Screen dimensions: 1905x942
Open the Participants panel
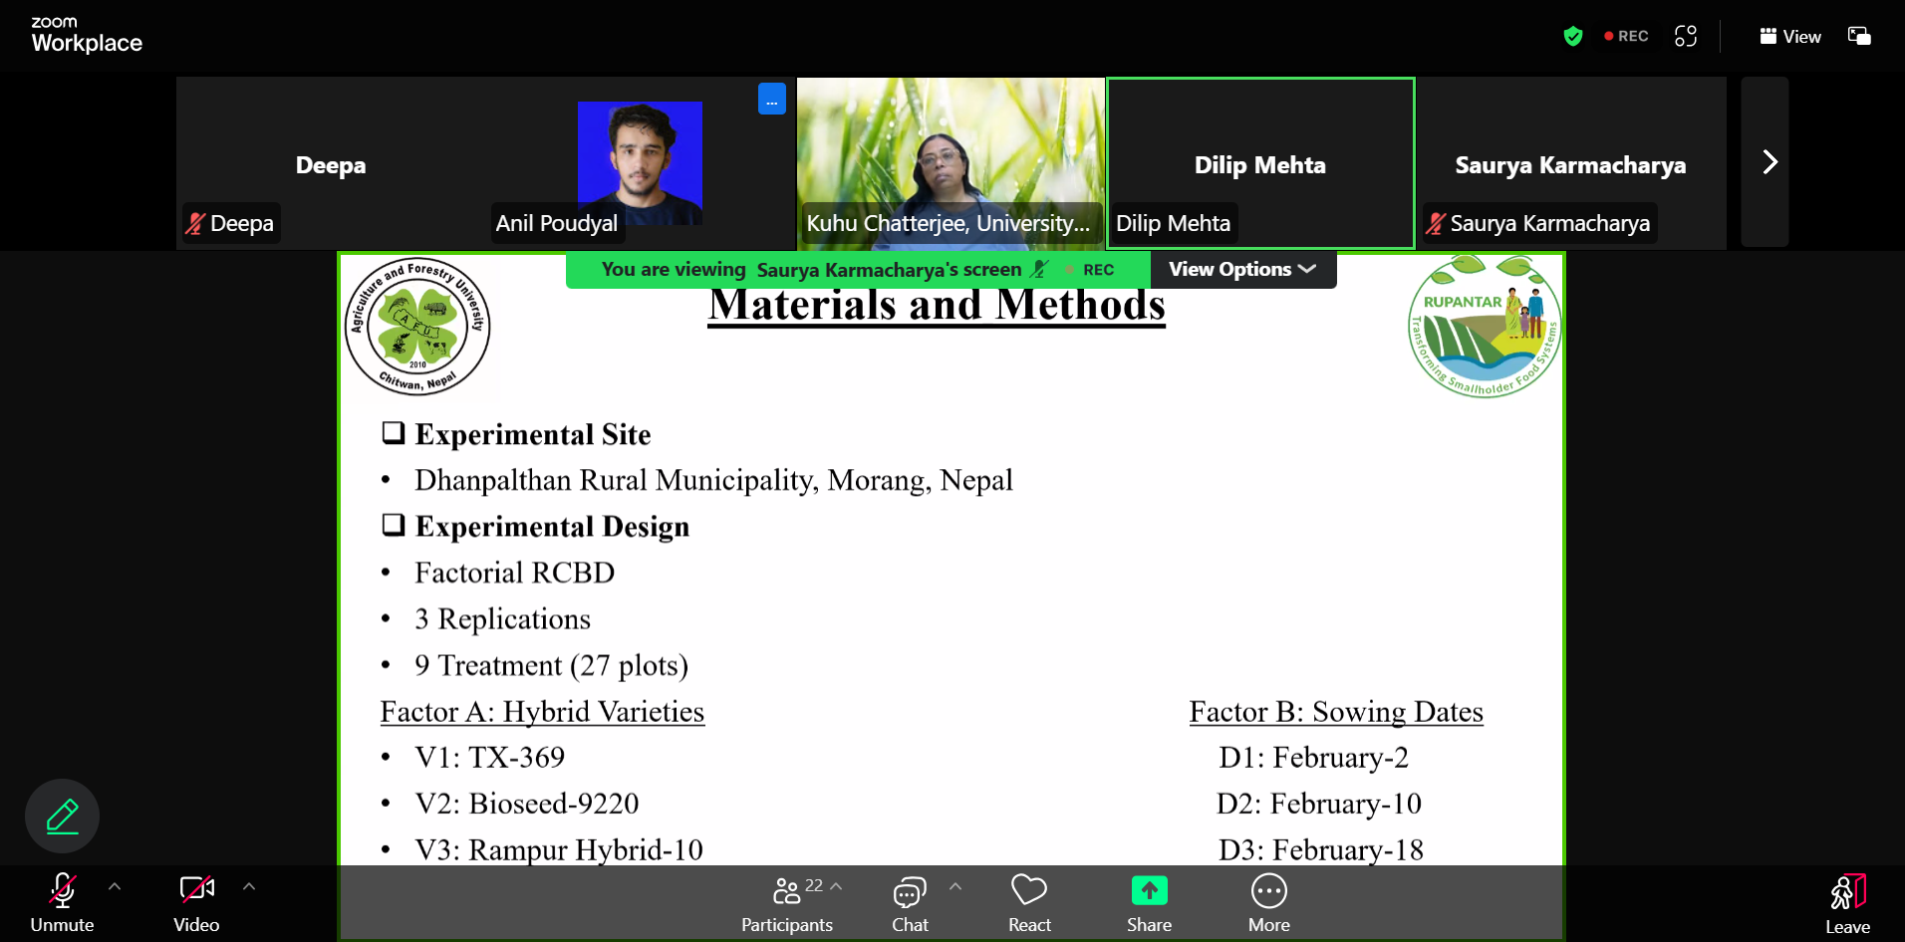pyautogui.click(x=787, y=903)
